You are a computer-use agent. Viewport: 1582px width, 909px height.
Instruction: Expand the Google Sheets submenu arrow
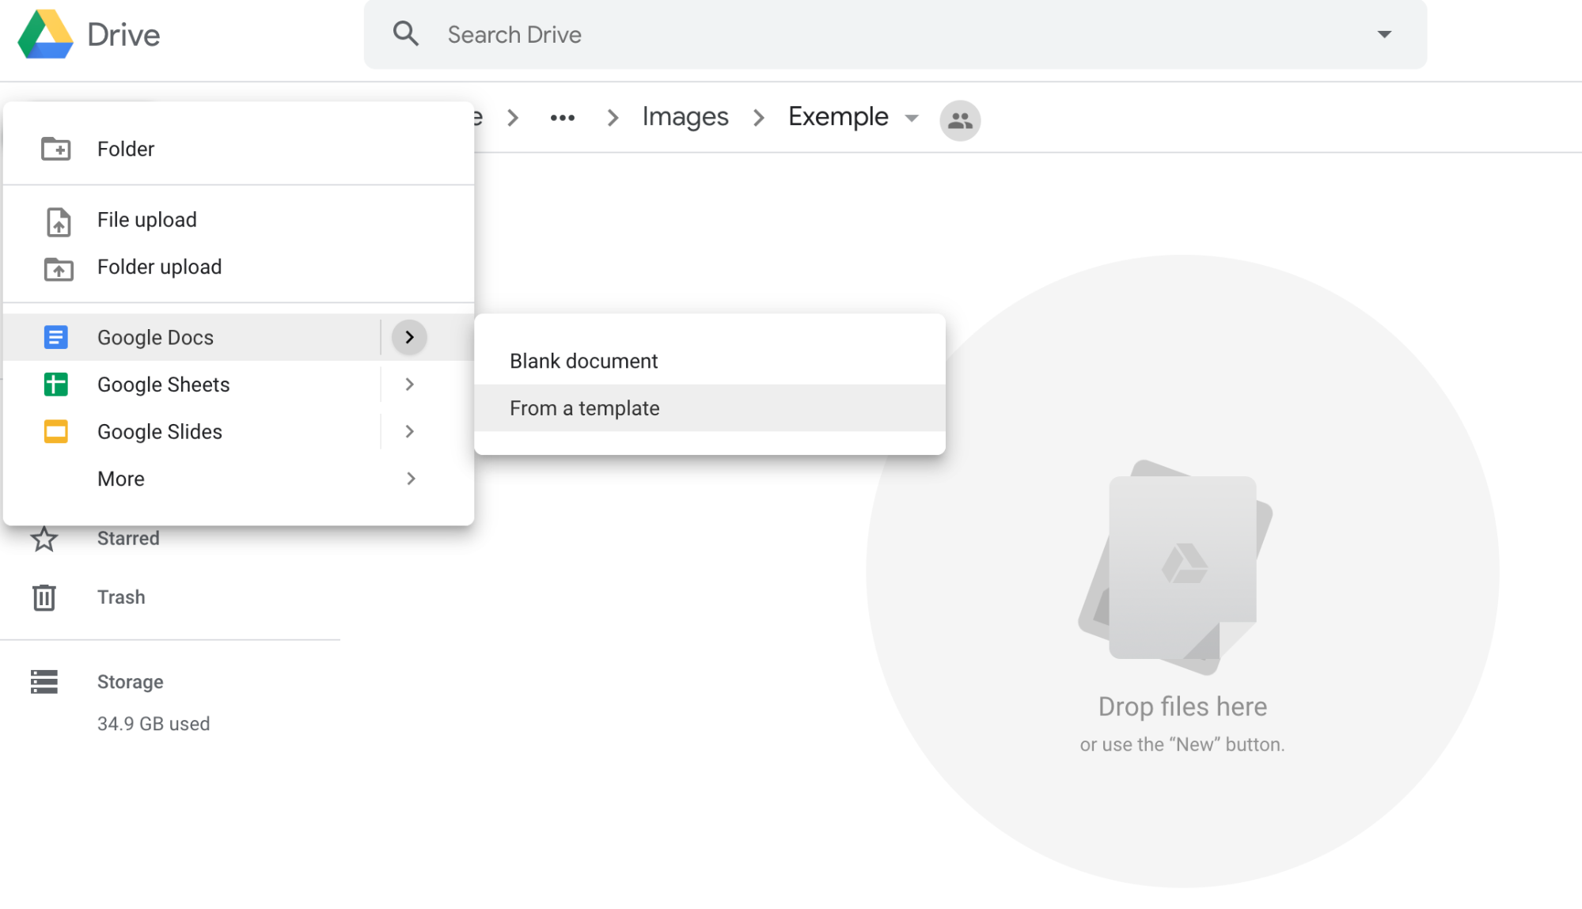pos(410,384)
